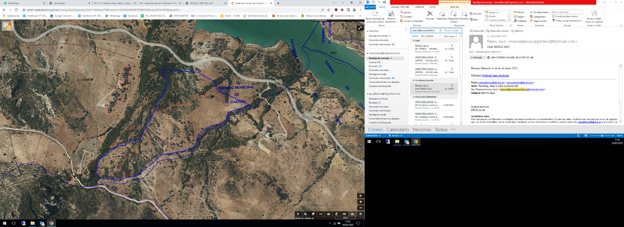Zoom out with the minus button on map

point(361,208)
